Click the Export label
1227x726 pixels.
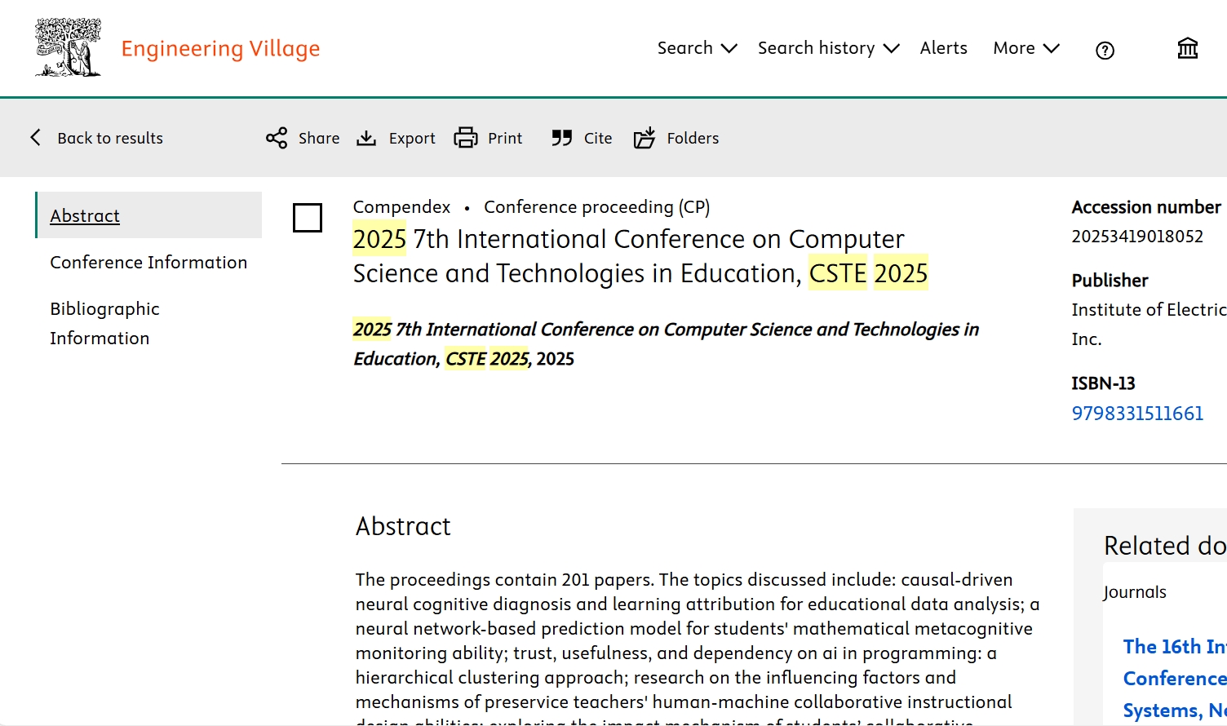point(412,139)
